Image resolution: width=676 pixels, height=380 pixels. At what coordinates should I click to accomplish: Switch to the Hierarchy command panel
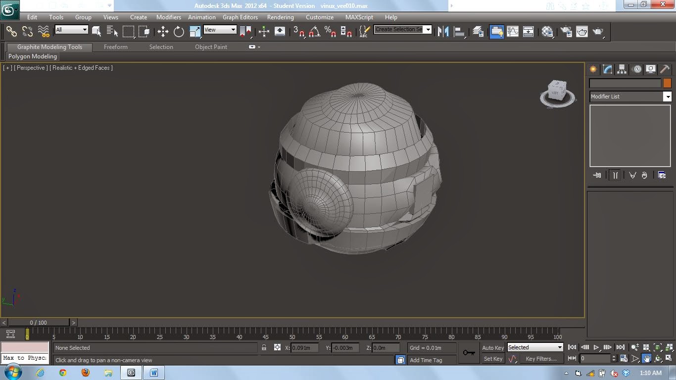[x=622, y=69]
